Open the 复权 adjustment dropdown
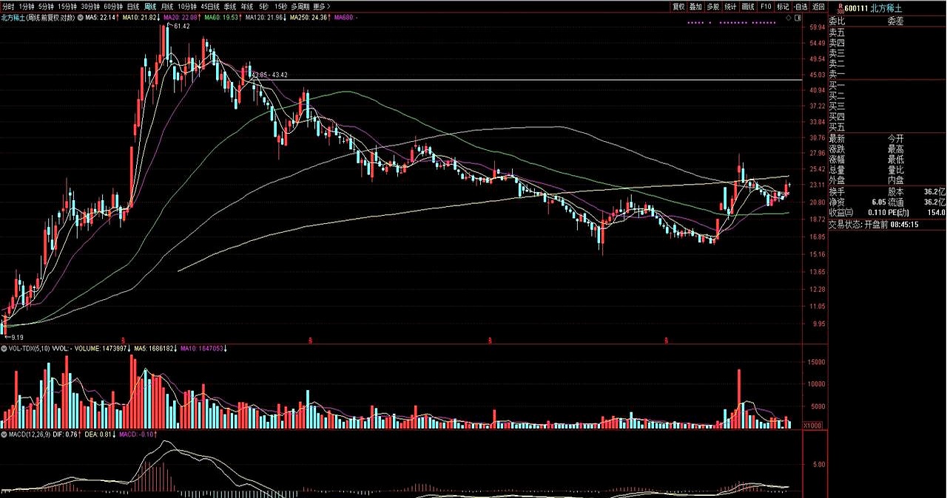 [678, 6]
